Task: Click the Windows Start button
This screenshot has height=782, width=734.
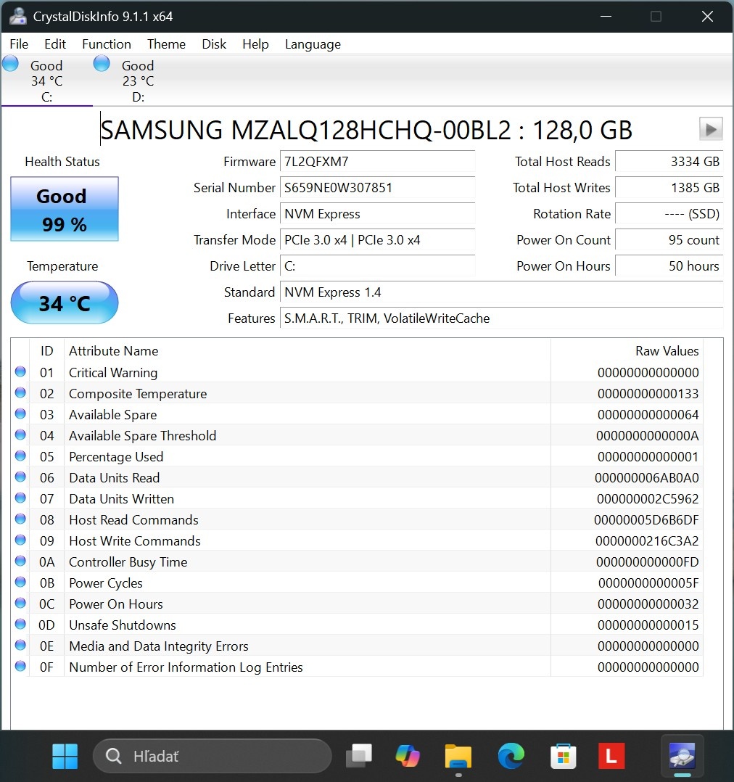Action: 65,757
